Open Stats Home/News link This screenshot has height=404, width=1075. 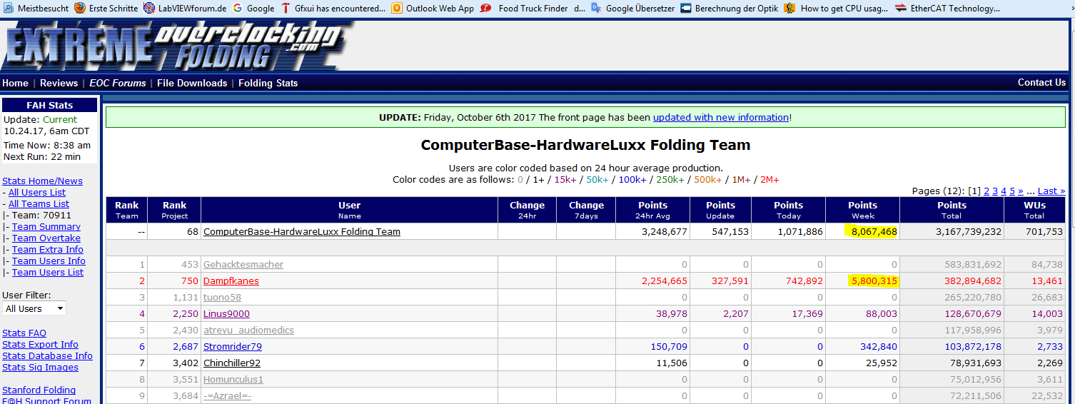pyautogui.click(x=42, y=181)
